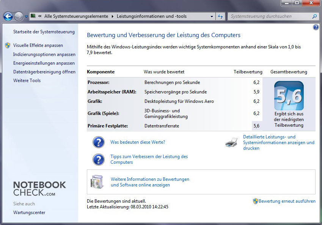The width and height of the screenshot is (322, 225).
Task: Open Weitere Tools link
Action: point(27,81)
